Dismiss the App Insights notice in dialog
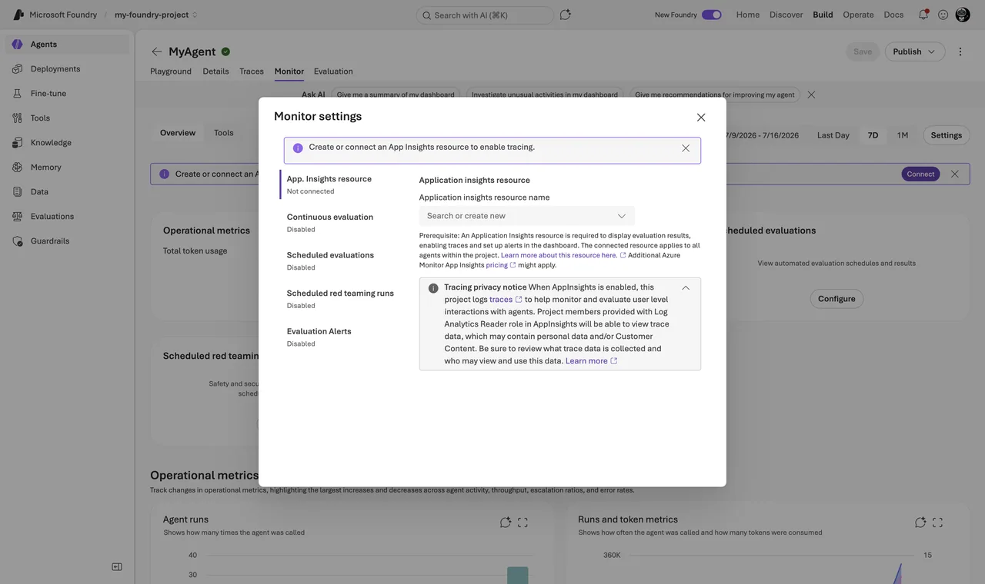The image size is (985, 584). pyautogui.click(x=686, y=148)
